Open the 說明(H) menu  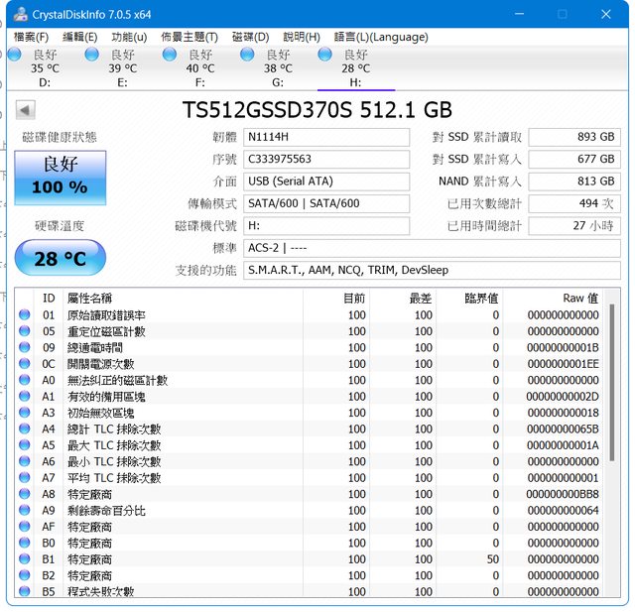302,37
